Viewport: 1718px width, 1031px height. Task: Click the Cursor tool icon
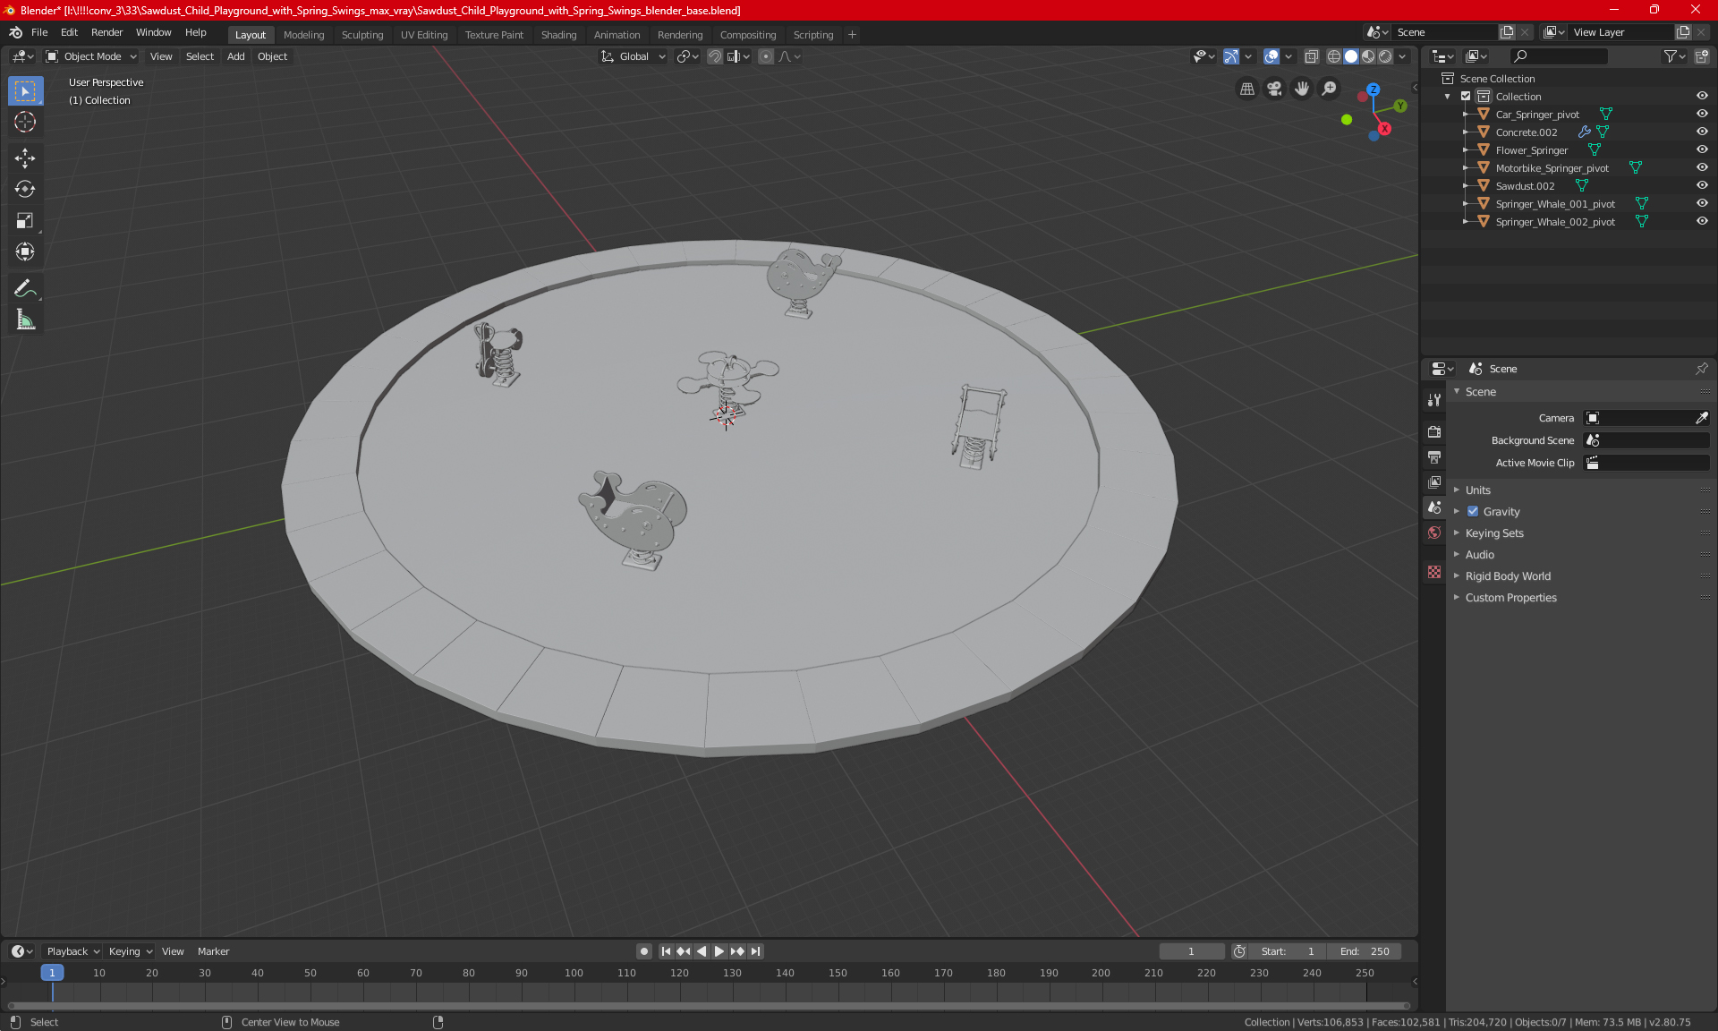pyautogui.click(x=25, y=123)
